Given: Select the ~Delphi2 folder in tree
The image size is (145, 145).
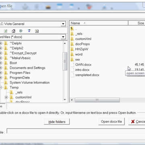Looking at the screenshot, I should 17,48.
